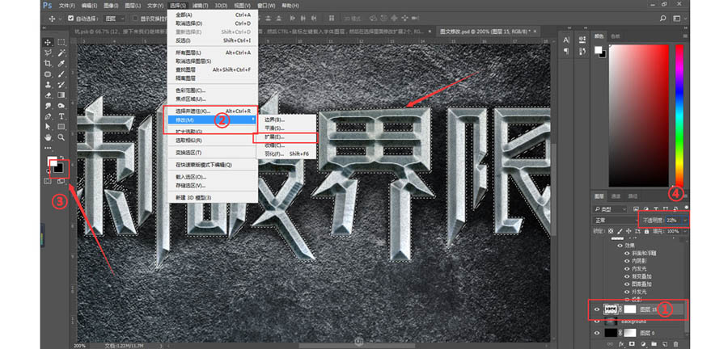The image size is (728, 349).
Task: Select the Move tool
Action: [x=48, y=42]
